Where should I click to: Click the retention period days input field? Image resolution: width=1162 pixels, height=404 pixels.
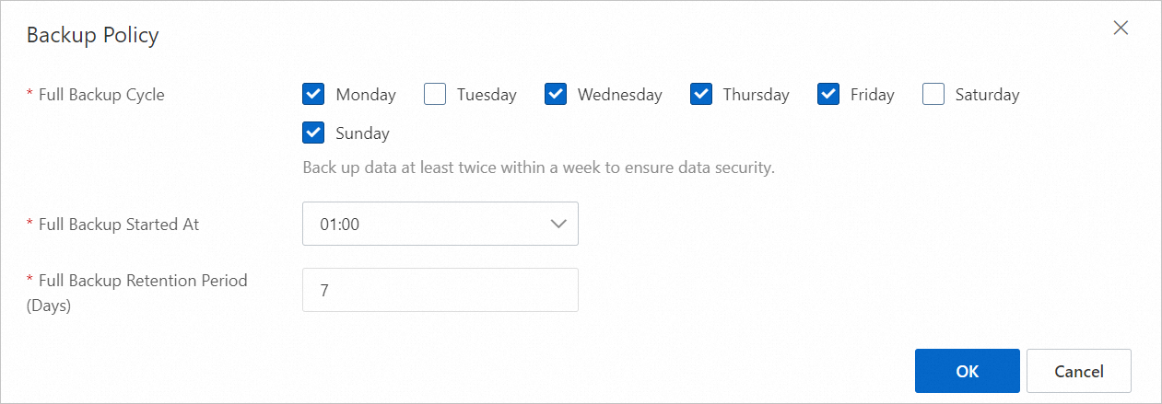click(440, 290)
